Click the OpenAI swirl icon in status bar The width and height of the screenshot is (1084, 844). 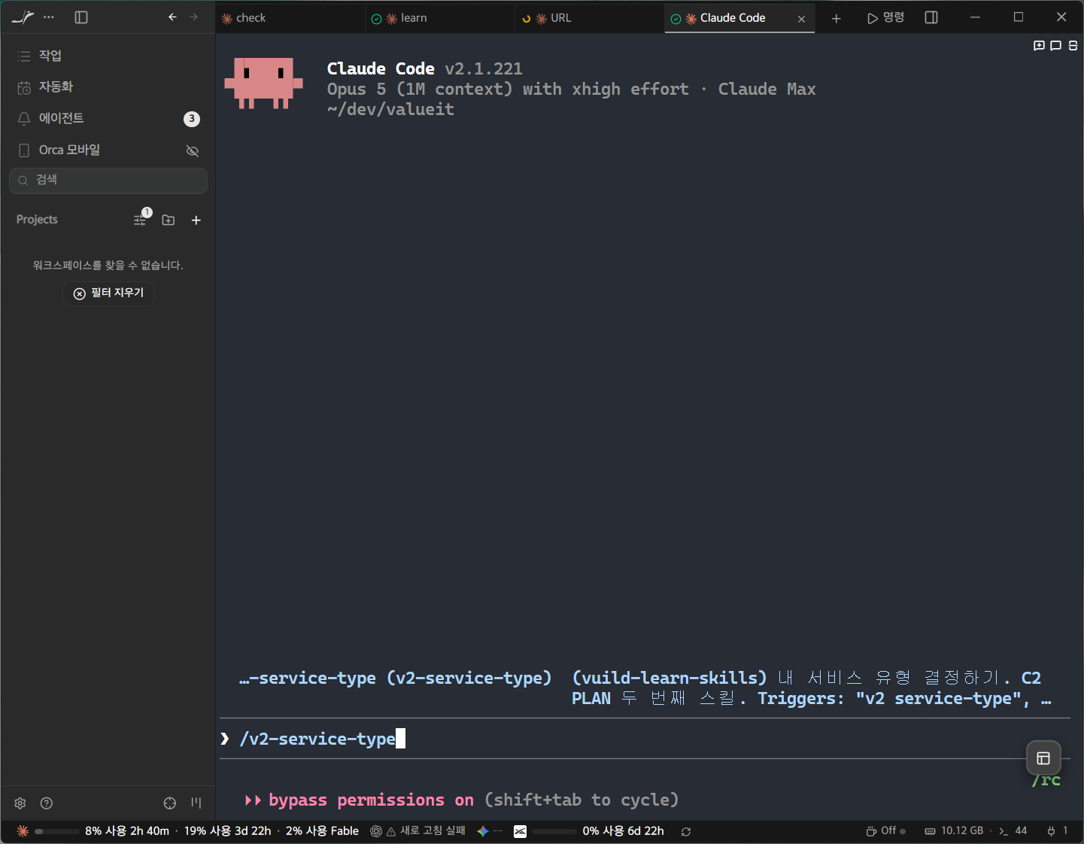pyautogui.click(x=376, y=831)
